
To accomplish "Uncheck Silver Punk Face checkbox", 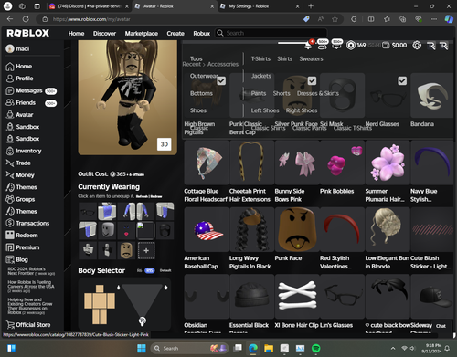I will coord(312,80).
